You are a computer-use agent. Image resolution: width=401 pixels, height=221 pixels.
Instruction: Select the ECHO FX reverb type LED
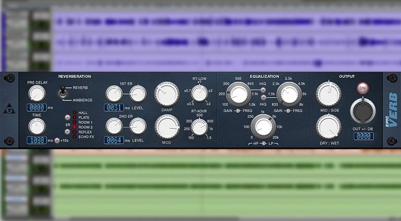tap(74, 137)
